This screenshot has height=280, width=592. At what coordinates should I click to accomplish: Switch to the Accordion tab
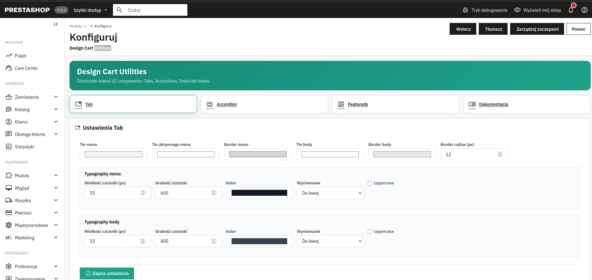click(x=264, y=104)
